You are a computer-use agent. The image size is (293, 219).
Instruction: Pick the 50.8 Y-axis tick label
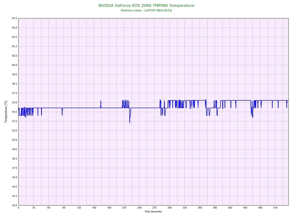click(14, 140)
